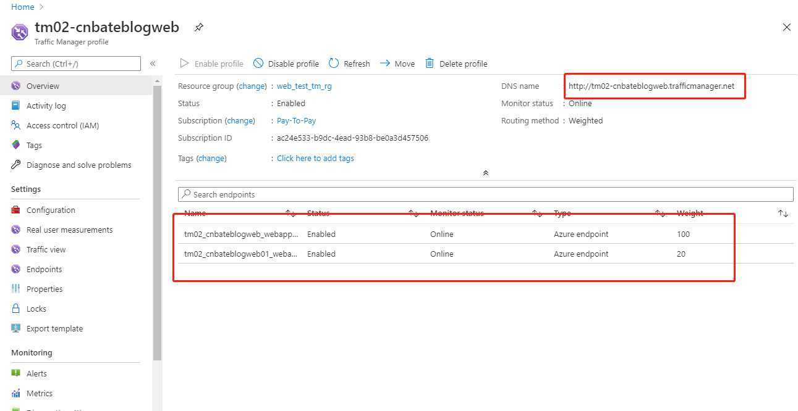The height and width of the screenshot is (411, 798).
Task: Click the Configuration toolbox icon
Action: (16, 210)
